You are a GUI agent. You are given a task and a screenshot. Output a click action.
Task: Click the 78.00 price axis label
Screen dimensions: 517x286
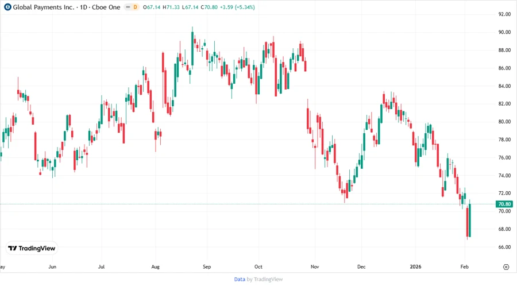coord(504,140)
